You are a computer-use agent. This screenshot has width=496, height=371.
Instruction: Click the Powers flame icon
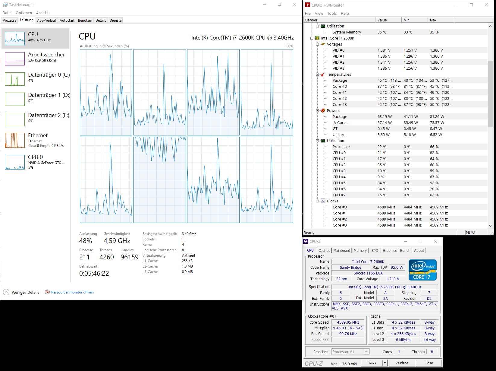tap(323, 111)
